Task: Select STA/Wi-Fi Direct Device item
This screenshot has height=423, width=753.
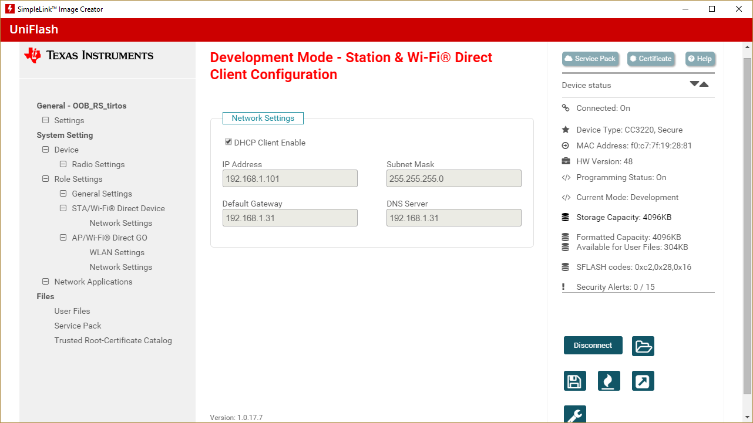Action: [118, 208]
